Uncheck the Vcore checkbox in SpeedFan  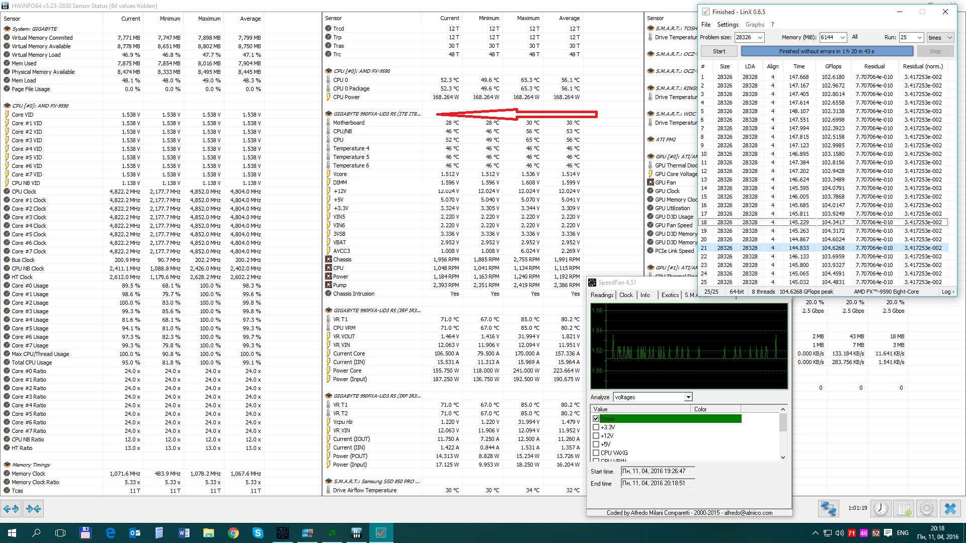pos(596,419)
